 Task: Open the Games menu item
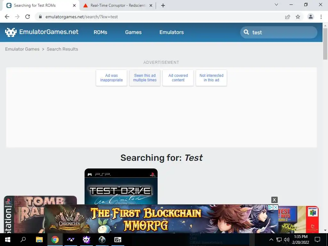pos(133,32)
